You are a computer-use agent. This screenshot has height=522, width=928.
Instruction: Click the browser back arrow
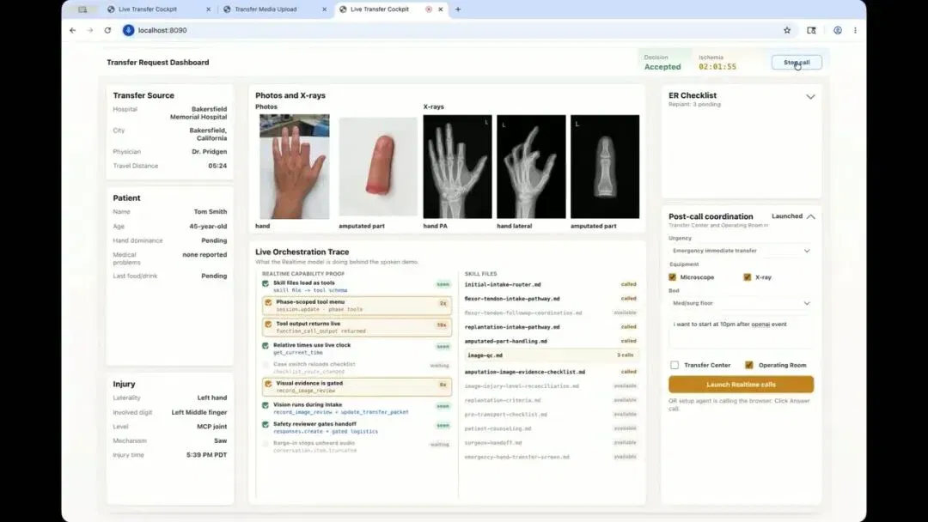pos(73,30)
